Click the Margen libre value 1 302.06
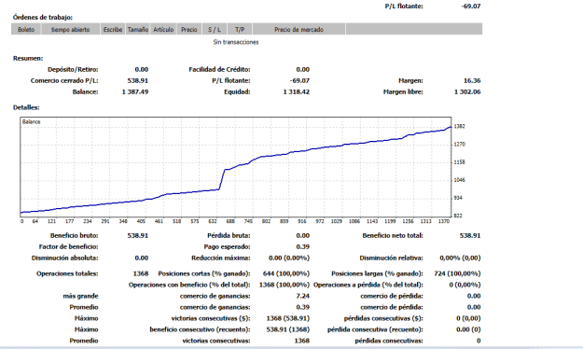 [467, 91]
